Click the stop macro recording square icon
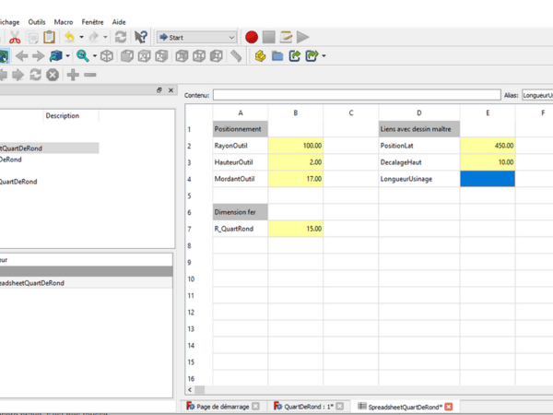Viewport: 553px width, 415px height. tap(269, 37)
